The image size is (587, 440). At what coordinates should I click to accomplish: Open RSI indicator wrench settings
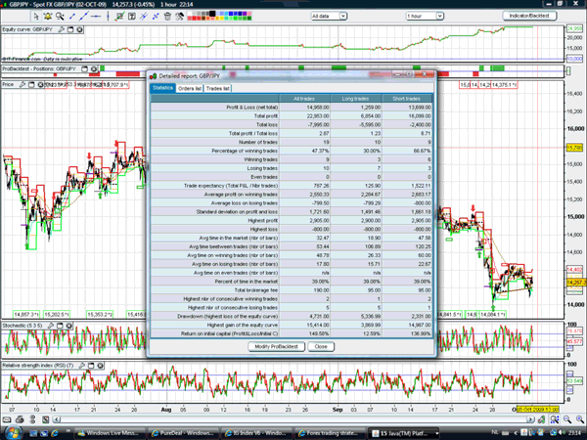click(x=82, y=365)
